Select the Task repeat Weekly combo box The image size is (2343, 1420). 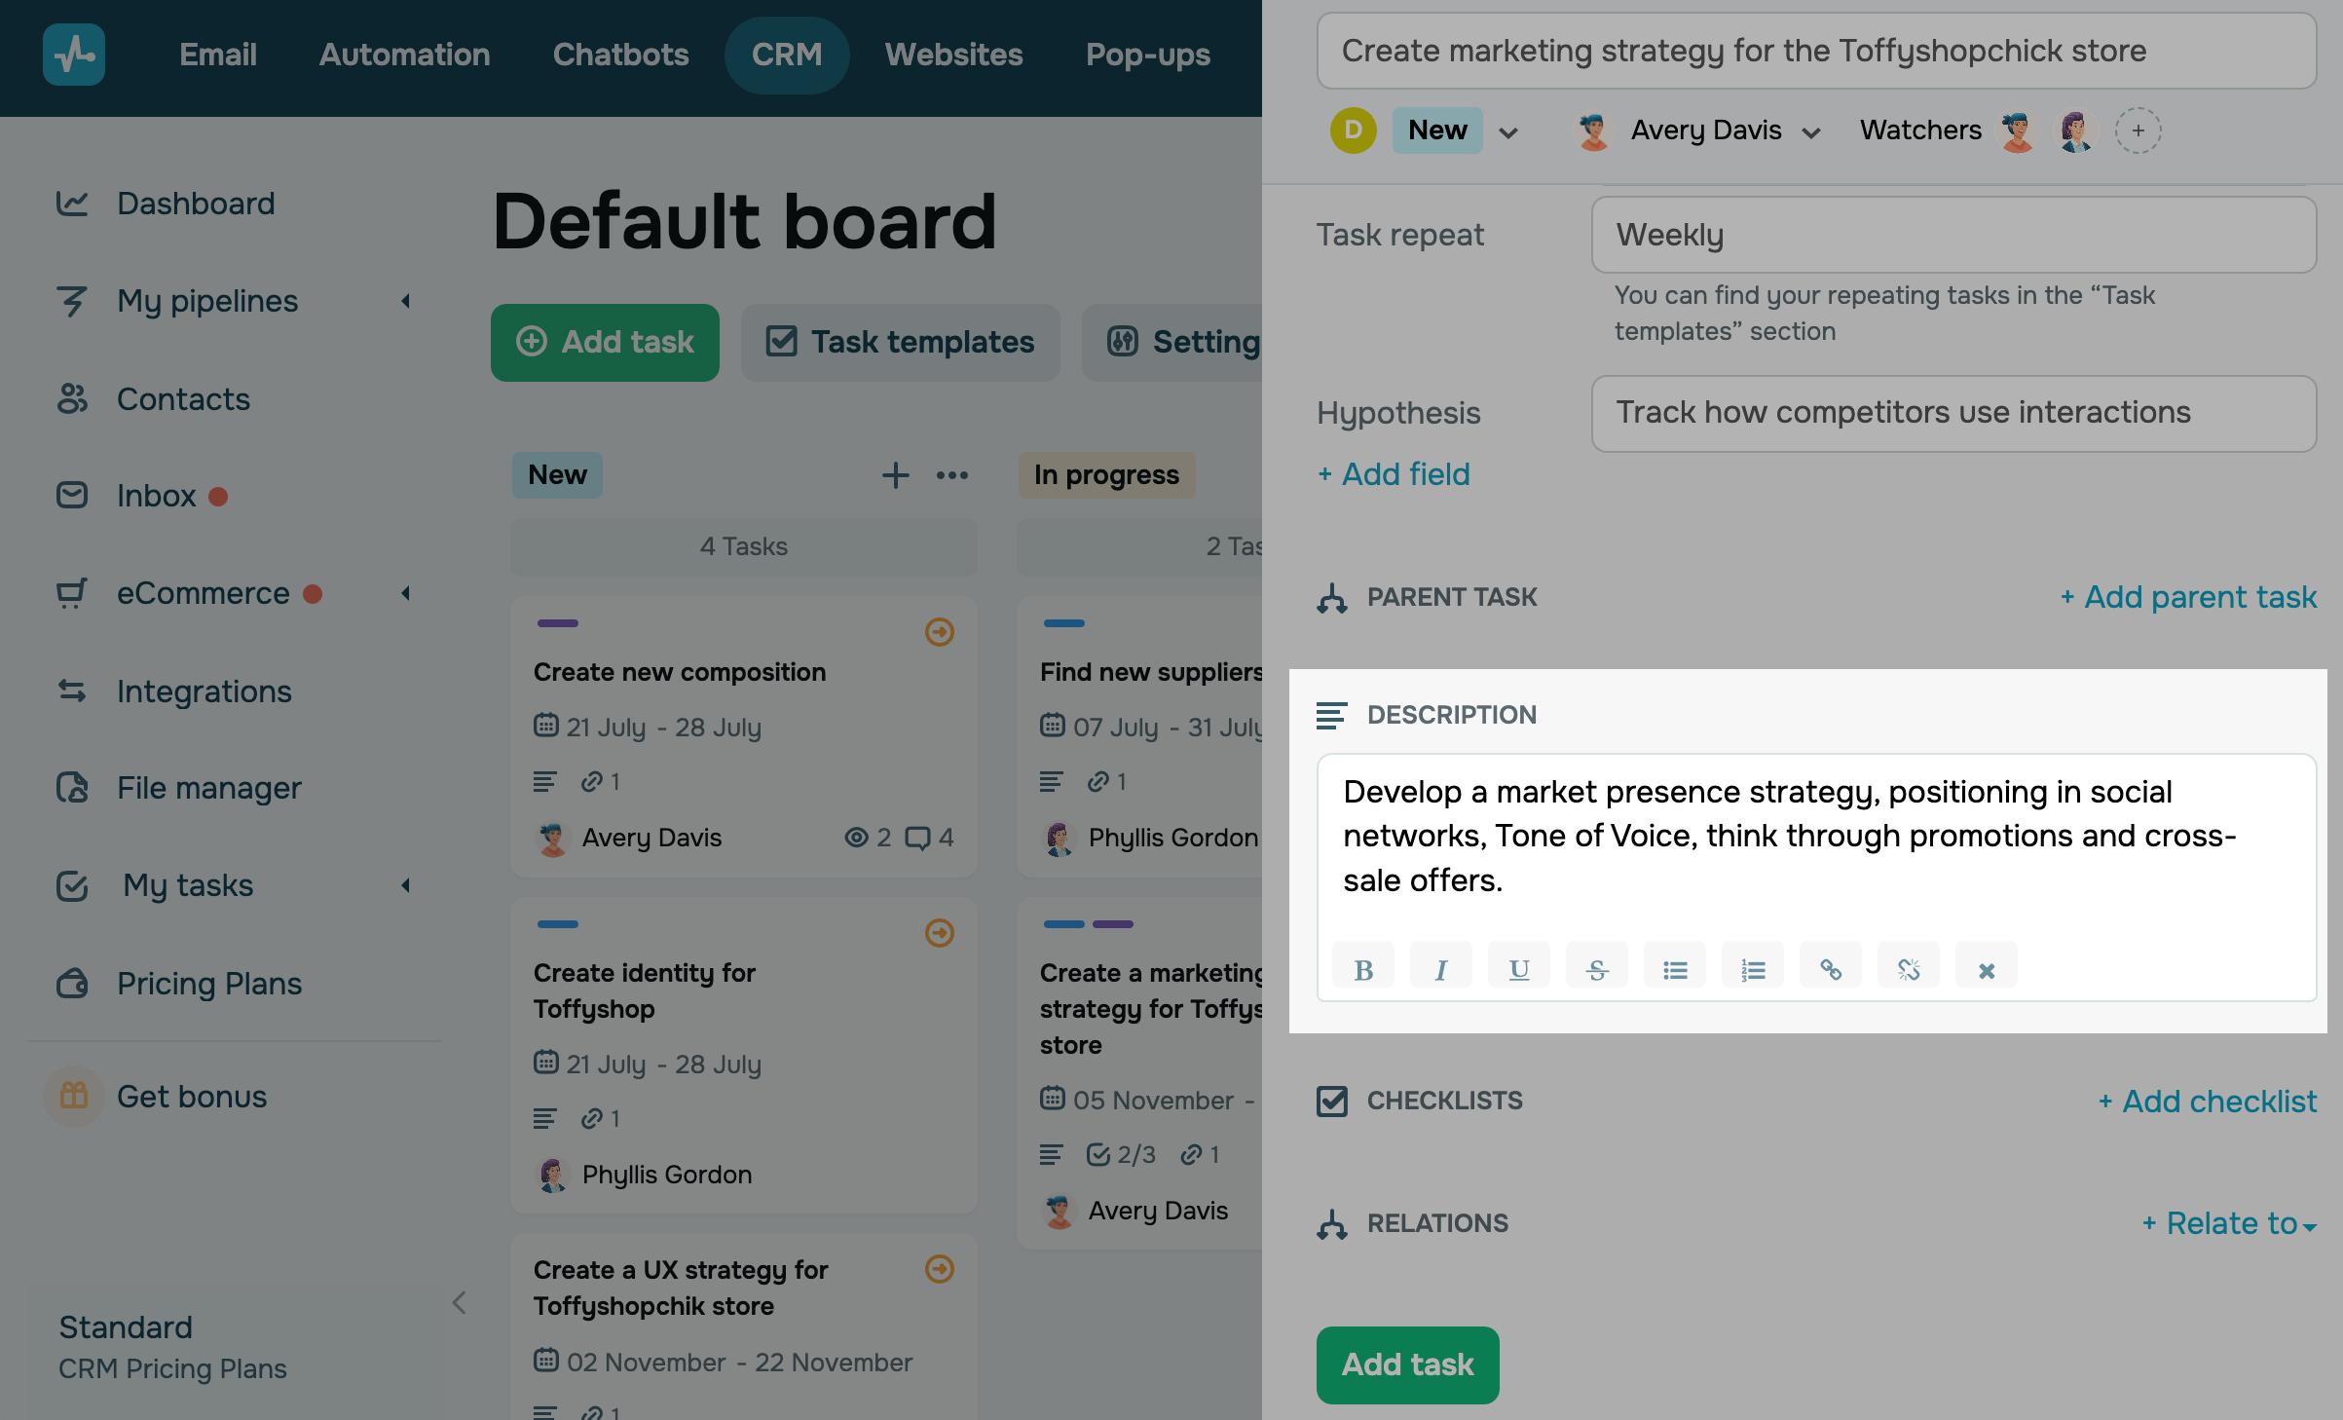click(1952, 235)
